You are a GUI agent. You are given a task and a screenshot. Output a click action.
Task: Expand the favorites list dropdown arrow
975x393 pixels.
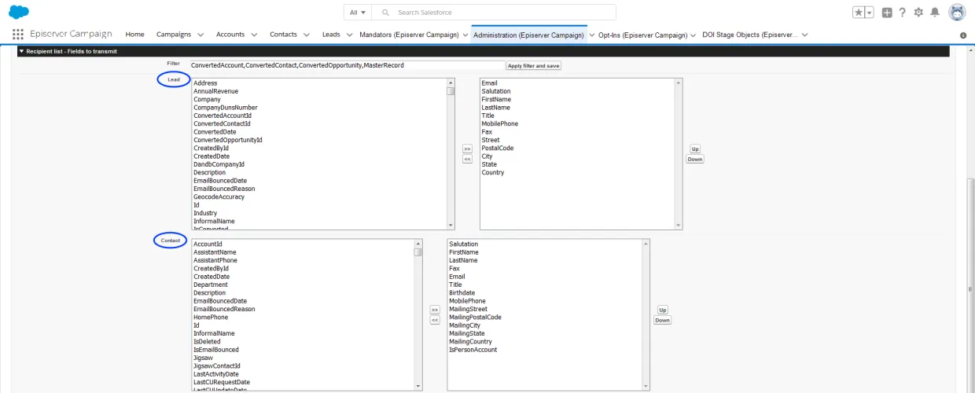pyautogui.click(x=870, y=12)
